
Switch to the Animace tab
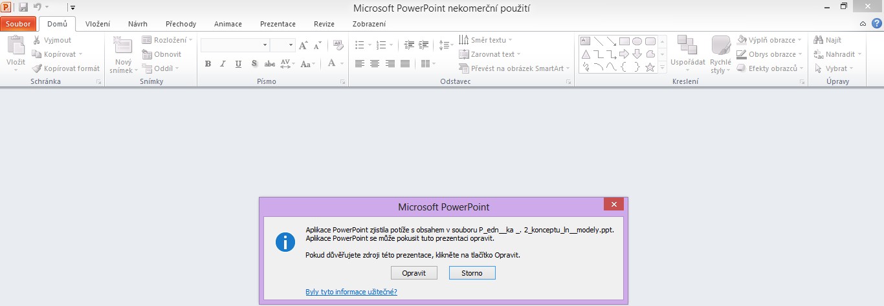[x=228, y=24]
